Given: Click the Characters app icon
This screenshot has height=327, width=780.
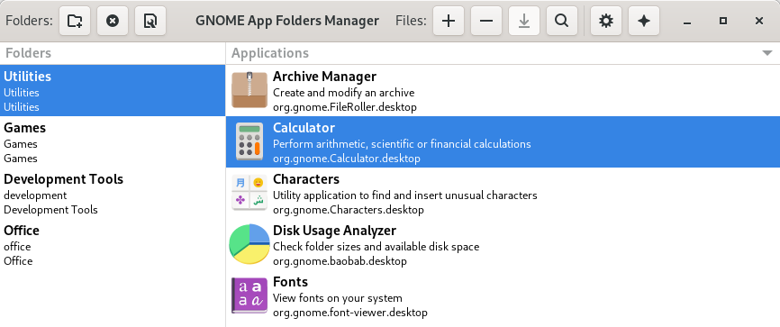Looking at the screenshot, I should point(249,193).
